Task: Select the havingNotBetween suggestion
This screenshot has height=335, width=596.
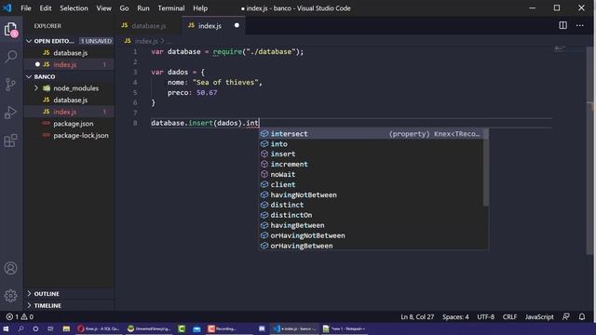Action: tap(372, 194)
